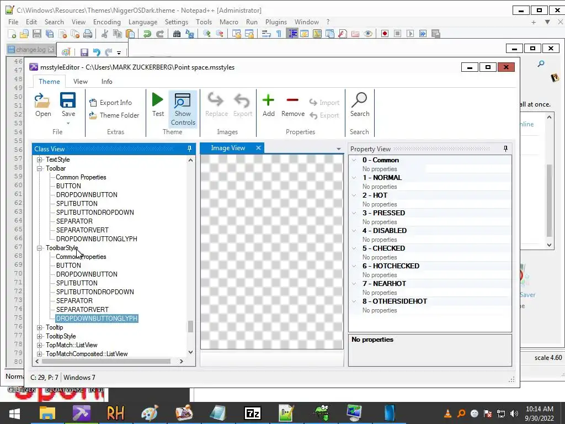Switch to the View ribbon tab
This screenshot has height=424, width=565.
coord(81,82)
